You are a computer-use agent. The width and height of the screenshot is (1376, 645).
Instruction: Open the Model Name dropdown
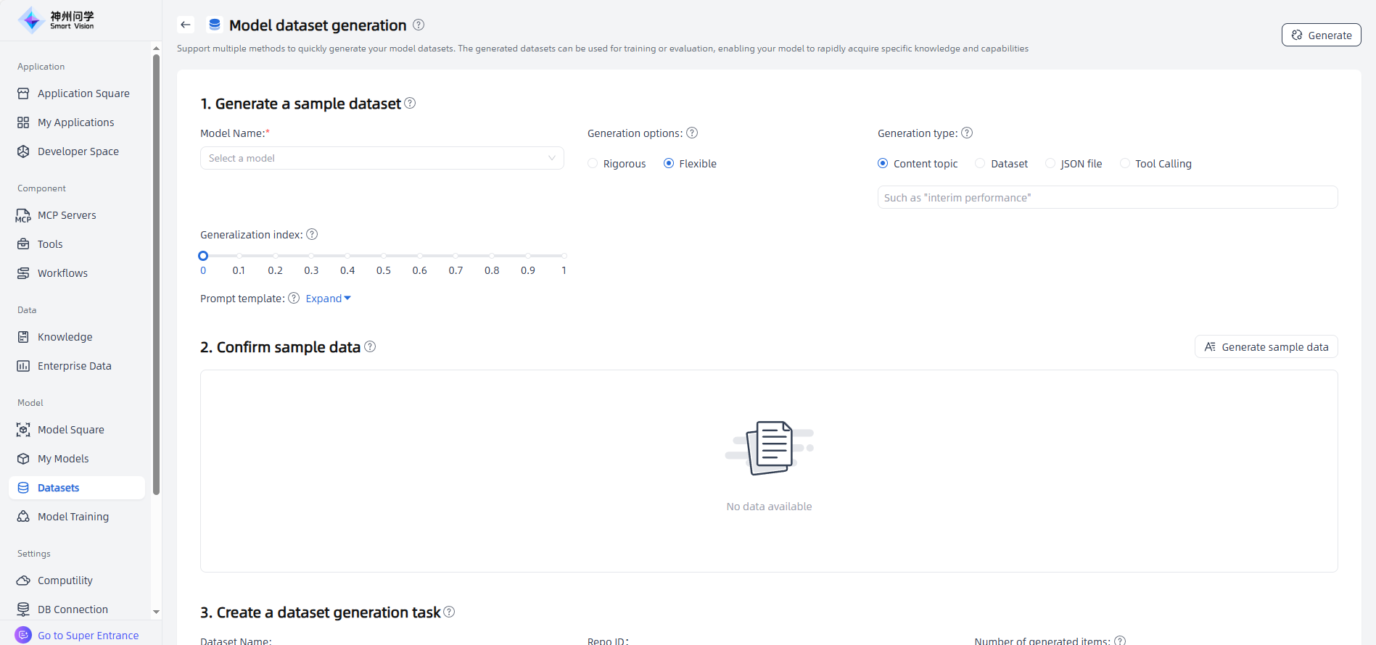(x=382, y=158)
